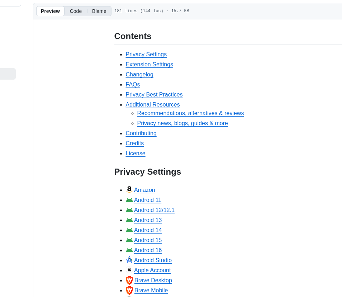Open the Android 13 link
Screen dimensions: 342x297
point(148,220)
